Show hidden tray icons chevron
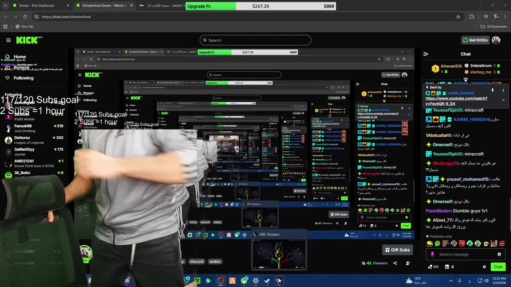Screen dimensions: 511x287 (x=451, y=281)
